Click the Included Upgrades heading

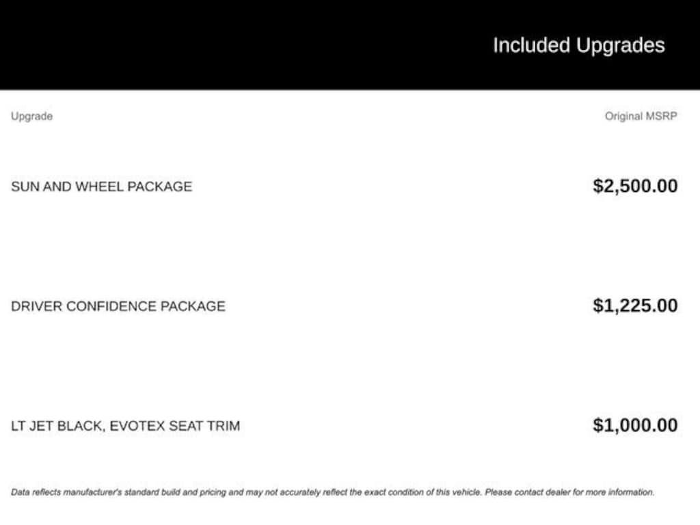coord(578,46)
